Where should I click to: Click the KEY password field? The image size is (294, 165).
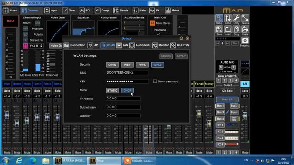coord(127,82)
